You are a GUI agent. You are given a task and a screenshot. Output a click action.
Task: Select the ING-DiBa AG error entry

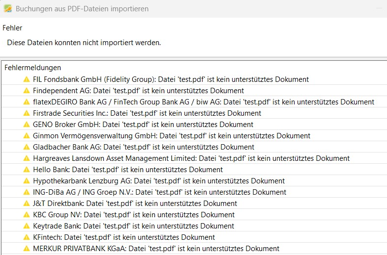coord(159,192)
